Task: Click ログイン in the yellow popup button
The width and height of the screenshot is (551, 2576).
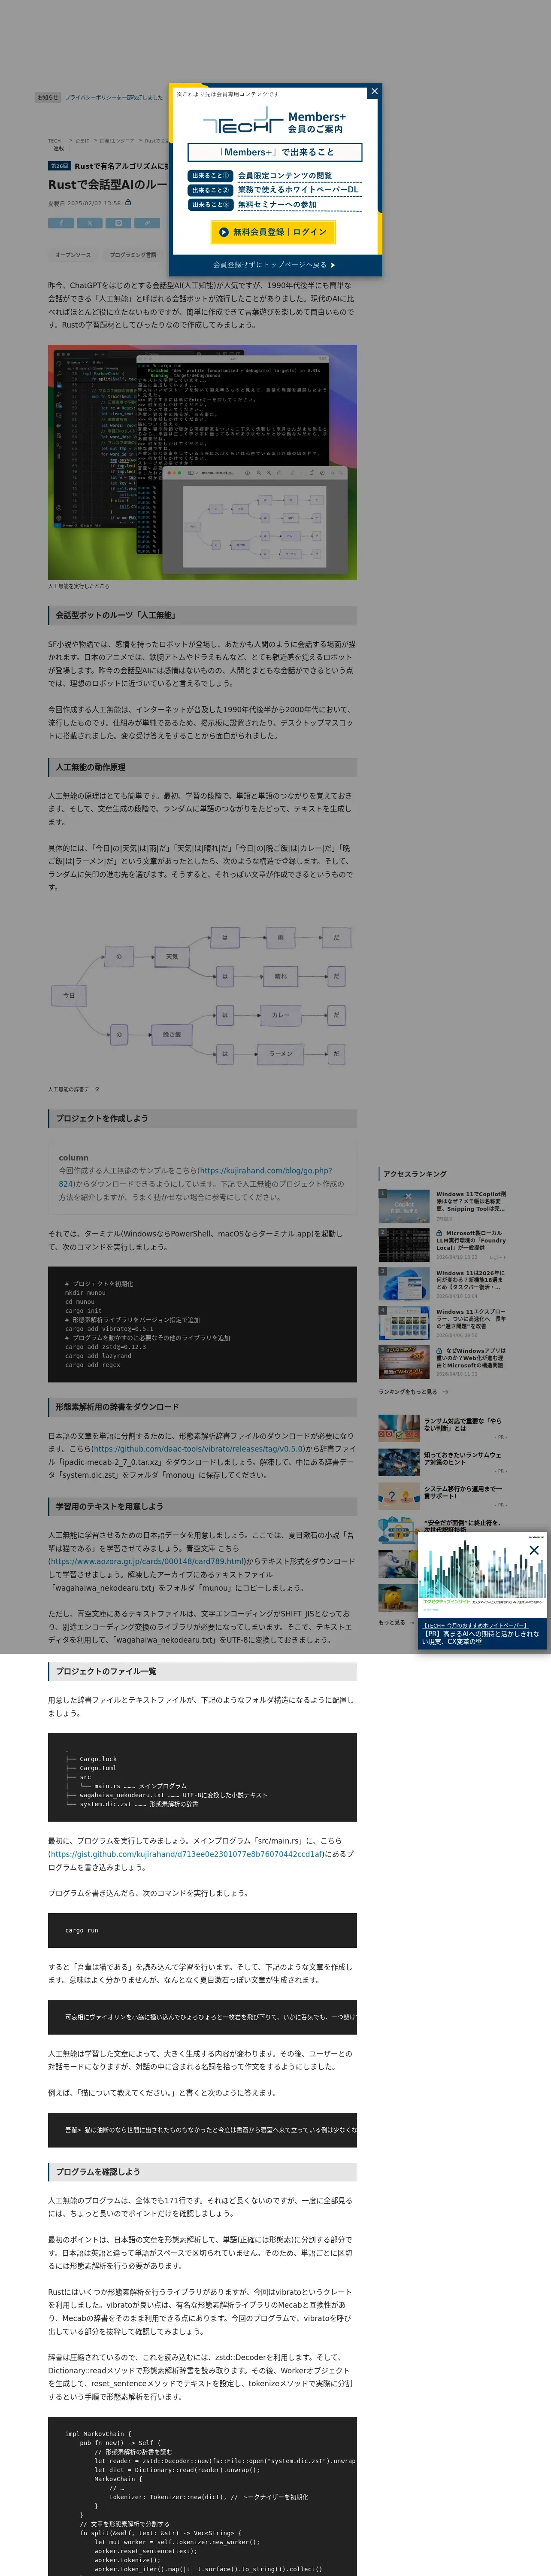Action: coord(310,232)
